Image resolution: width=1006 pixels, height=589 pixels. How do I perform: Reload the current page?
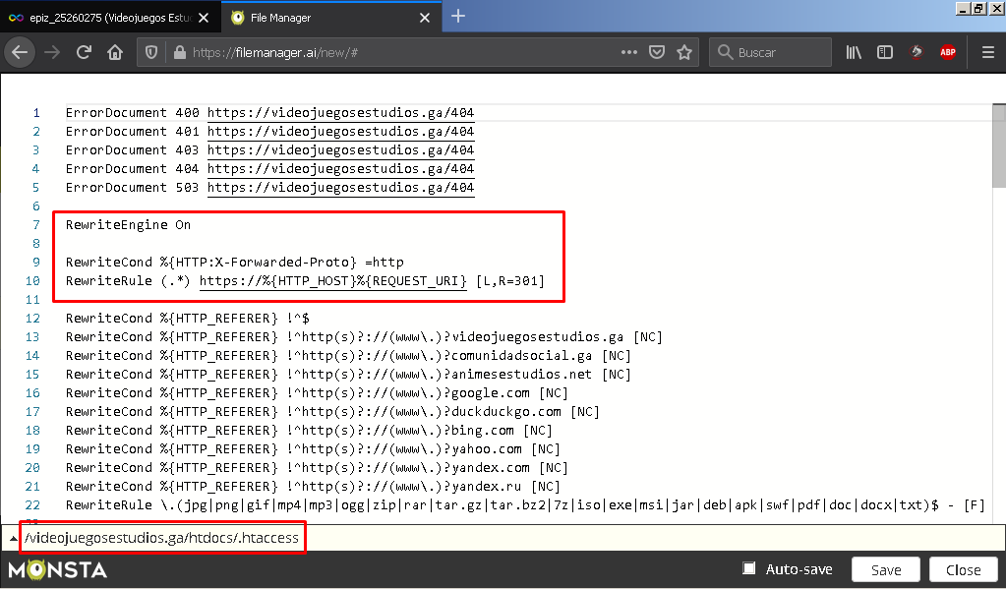coord(84,52)
